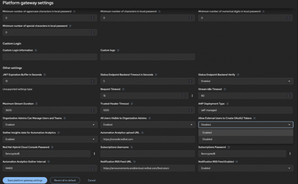Adjust minimum numerical digits stepper
Screen dimensions: 298x184
coord(288,18)
